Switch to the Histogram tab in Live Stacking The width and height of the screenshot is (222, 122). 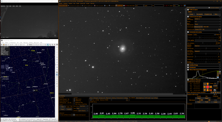(x=96, y=98)
